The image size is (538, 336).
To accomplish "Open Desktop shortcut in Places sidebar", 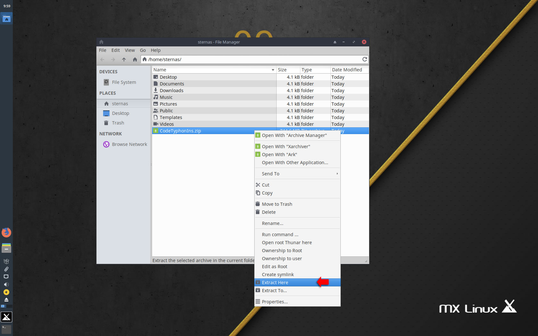I will pyautogui.click(x=124, y=113).
